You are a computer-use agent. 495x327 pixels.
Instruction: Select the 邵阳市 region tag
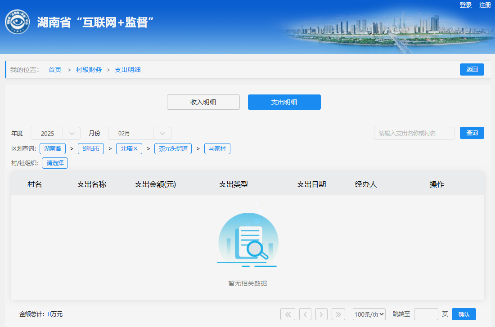tap(91, 148)
